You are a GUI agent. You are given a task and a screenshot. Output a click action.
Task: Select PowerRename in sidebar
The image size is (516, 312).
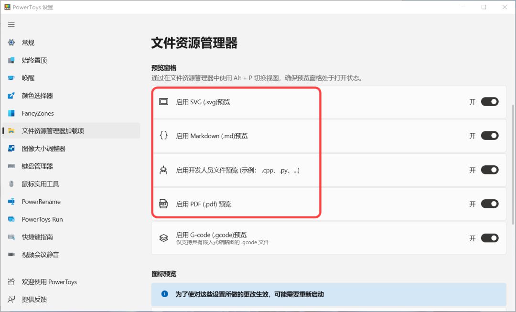click(71, 202)
